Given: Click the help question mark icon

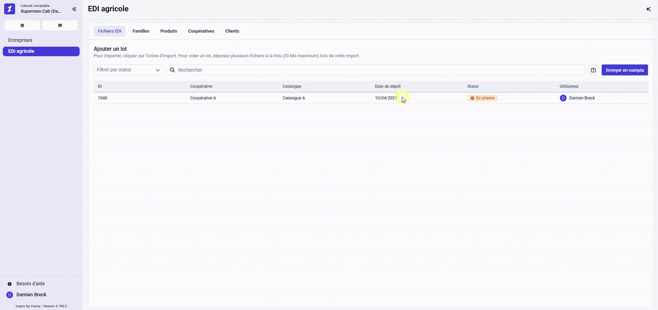Looking at the screenshot, I should [9, 284].
